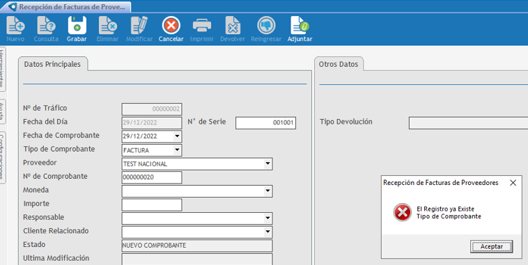The width and height of the screenshot is (528, 265).
Task: Click the Ultima Modificación field
Action: click(x=197, y=259)
